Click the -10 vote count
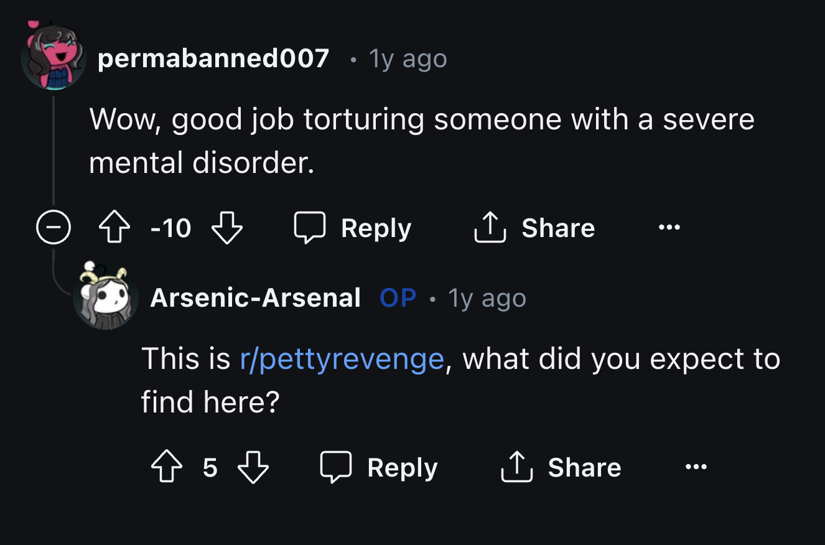 coord(169,228)
